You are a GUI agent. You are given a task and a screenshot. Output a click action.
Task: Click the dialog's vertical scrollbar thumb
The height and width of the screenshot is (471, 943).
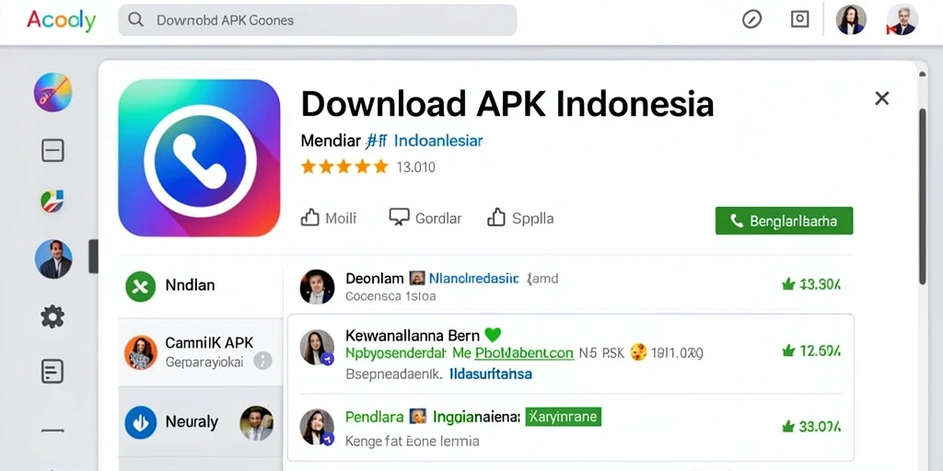point(923,195)
